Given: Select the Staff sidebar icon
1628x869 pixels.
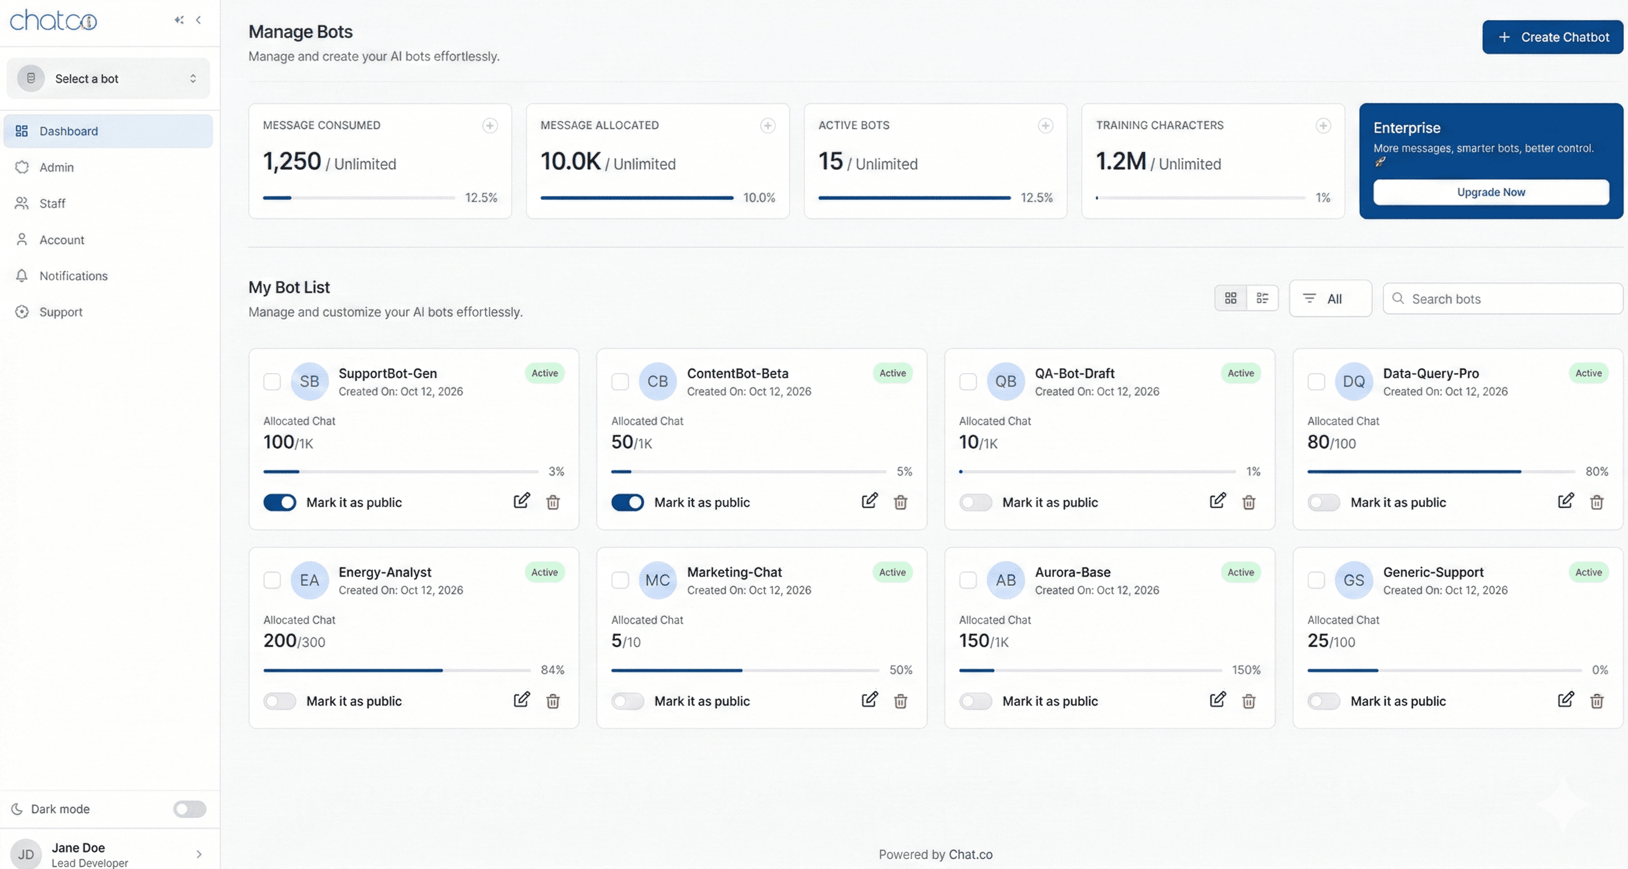Looking at the screenshot, I should tap(22, 203).
